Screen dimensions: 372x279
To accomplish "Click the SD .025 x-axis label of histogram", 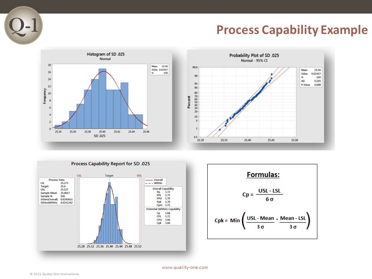I will (100, 136).
